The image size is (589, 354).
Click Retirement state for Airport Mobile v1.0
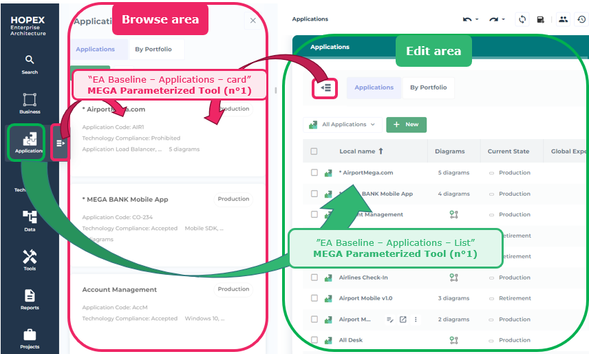(x=515, y=298)
